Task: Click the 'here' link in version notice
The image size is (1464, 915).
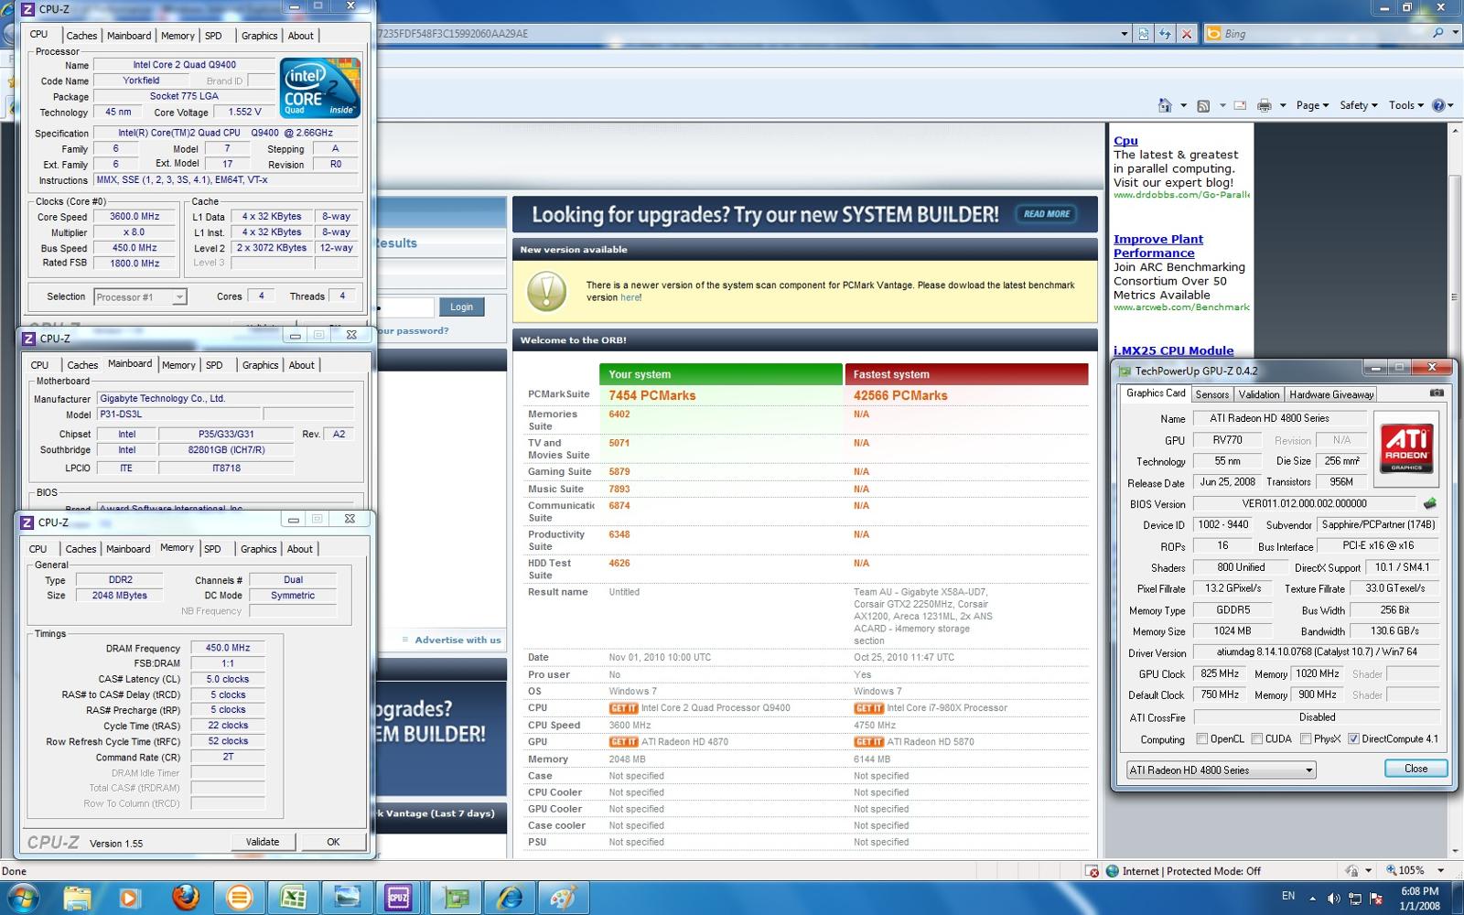Action: tap(630, 297)
